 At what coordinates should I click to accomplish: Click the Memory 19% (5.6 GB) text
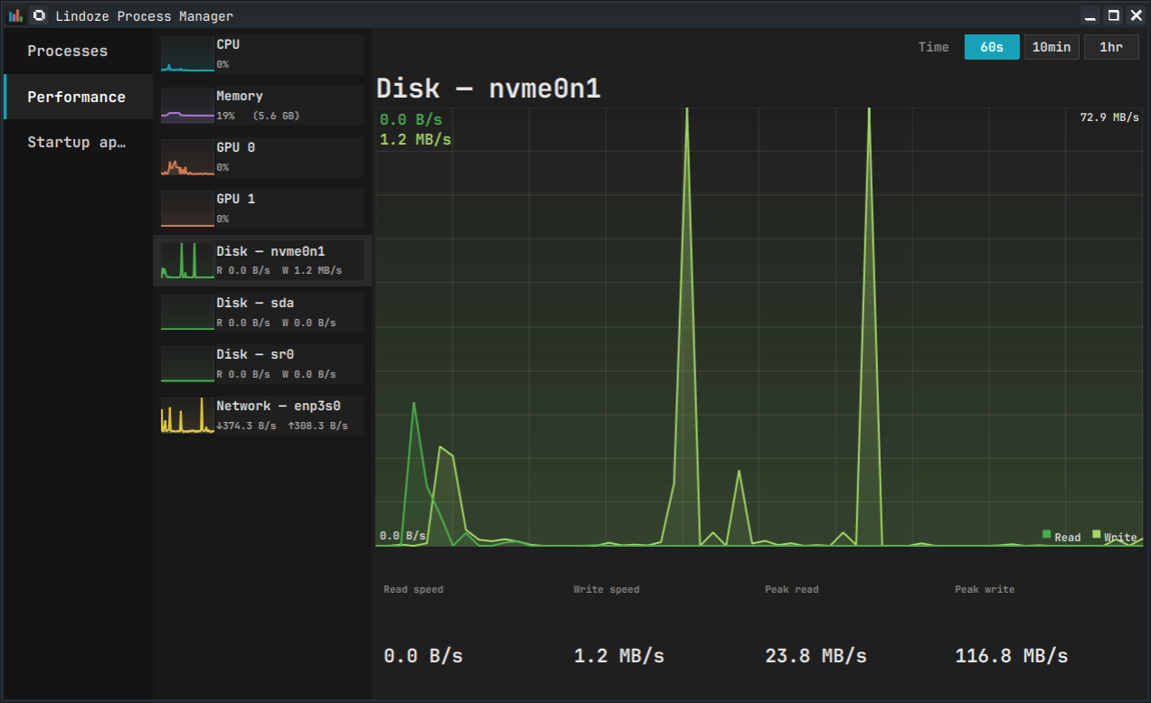coord(258,116)
